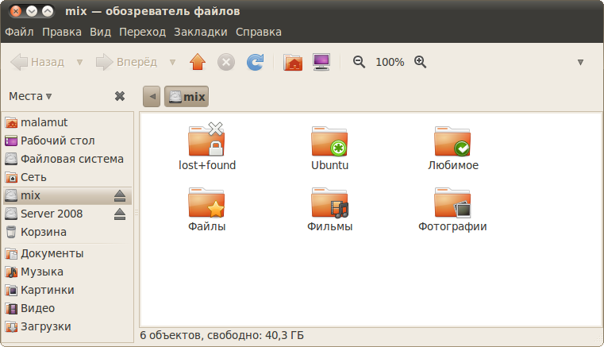
Task: Open the Загрузки bookmark
Action: tap(67, 326)
